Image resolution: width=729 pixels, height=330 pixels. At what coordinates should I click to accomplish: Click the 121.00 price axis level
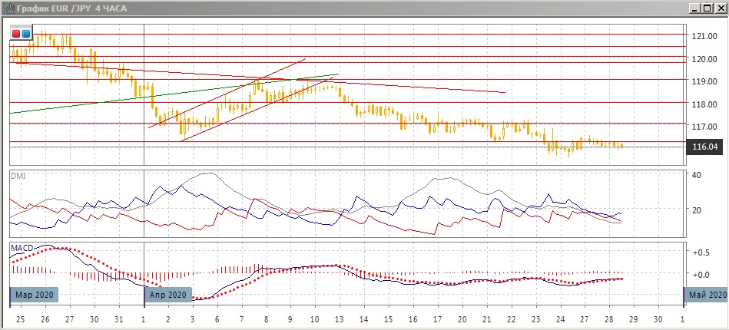pyautogui.click(x=704, y=36)
